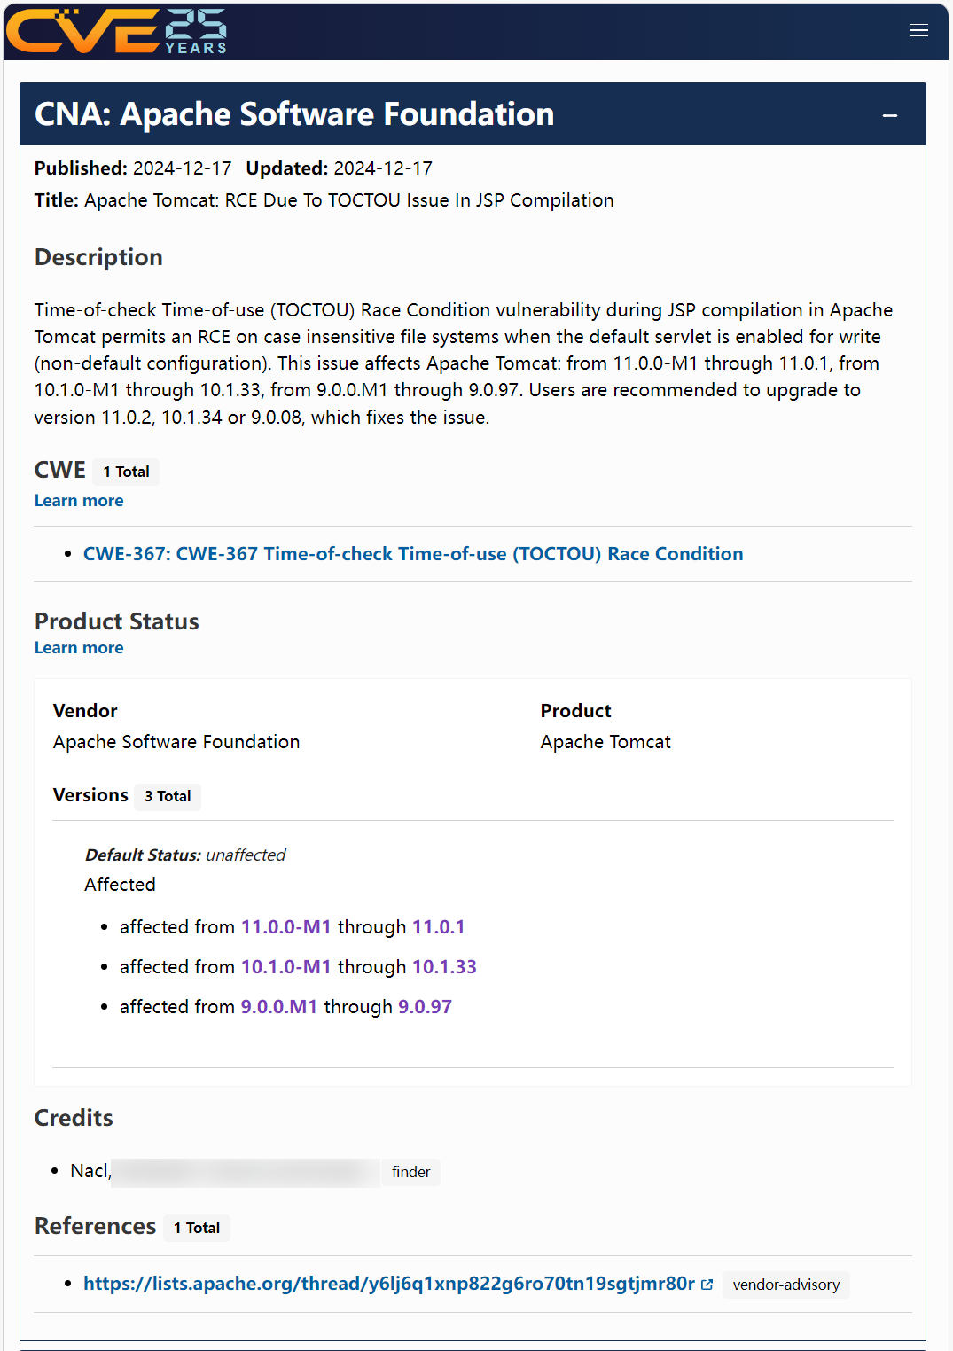Open version 11.0.1 link
The height and width of the screenshot is (1351, 953).
pyautogui.click(x=438, y=927)
